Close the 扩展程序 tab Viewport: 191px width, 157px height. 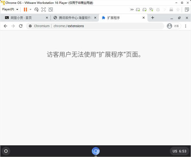click(144, 18)
